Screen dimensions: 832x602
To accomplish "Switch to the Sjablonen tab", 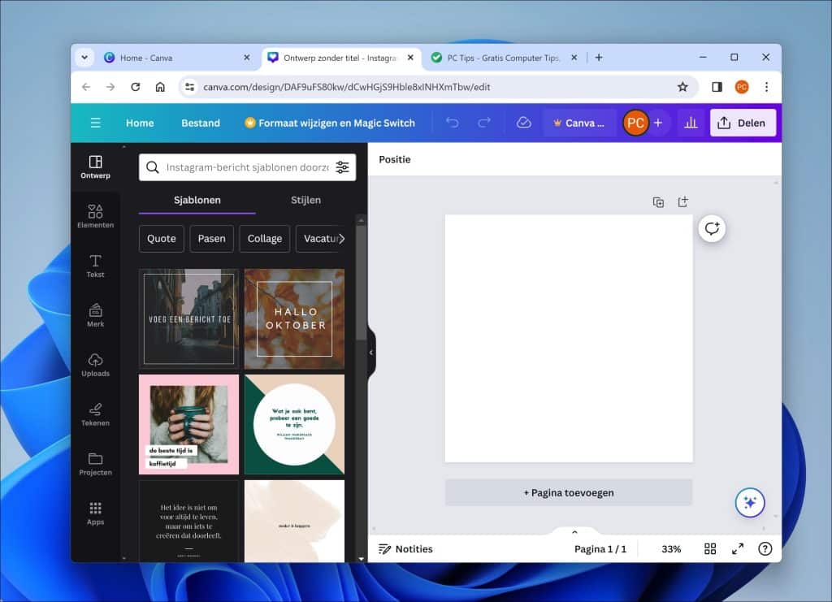I will point(197,200).
